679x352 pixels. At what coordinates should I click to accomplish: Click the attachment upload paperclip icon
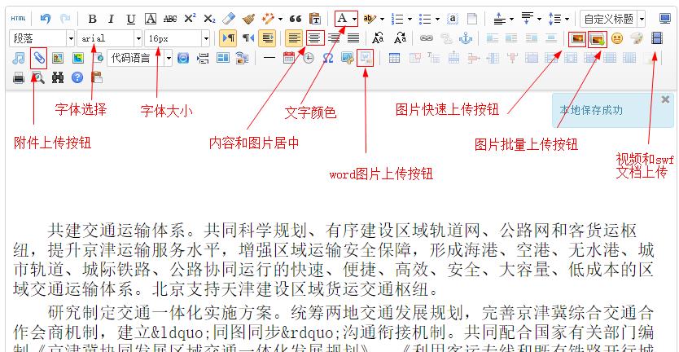coord(38,58)
